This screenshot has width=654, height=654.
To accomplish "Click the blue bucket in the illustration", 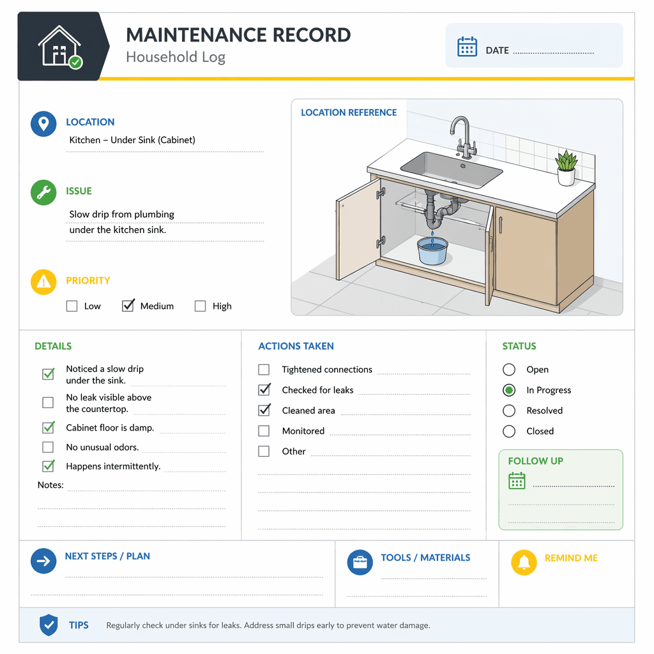I will coord(432,251).
